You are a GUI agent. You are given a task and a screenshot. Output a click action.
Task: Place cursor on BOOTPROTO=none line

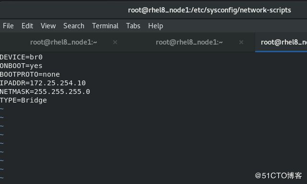30,74
